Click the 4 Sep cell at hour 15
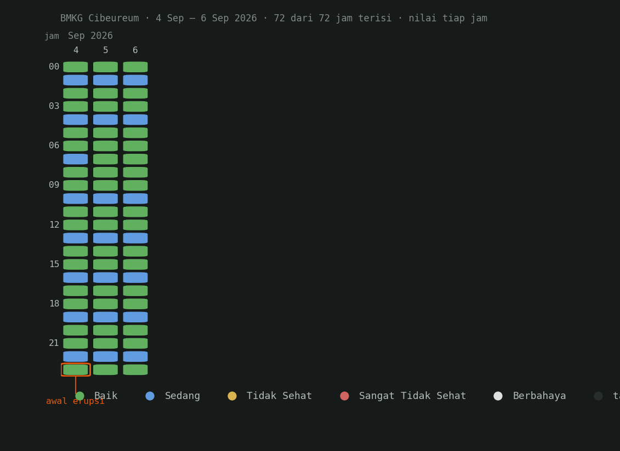 tap(76, 264)
